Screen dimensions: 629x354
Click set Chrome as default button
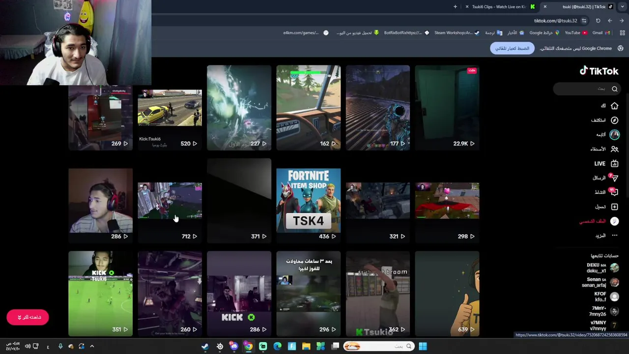(512, 48)
